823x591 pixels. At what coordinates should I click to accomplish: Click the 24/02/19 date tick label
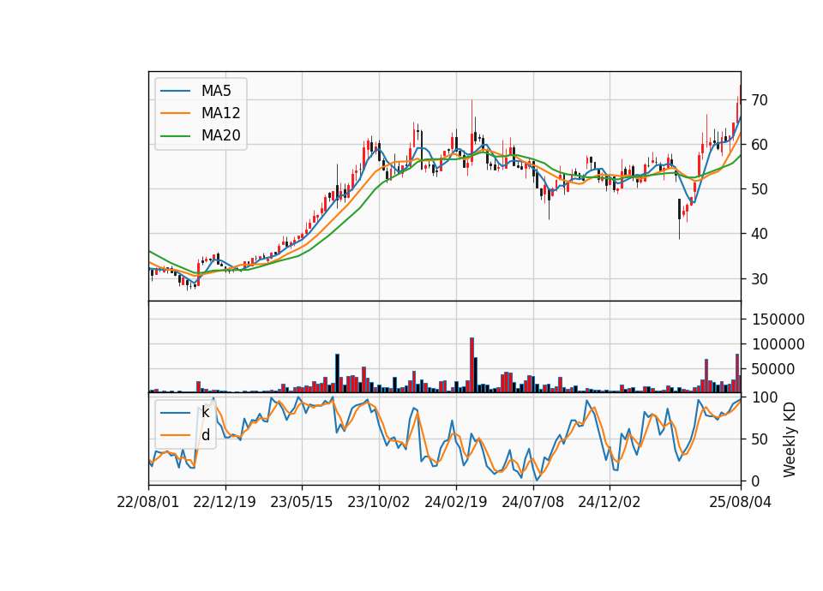coord(455,502)
